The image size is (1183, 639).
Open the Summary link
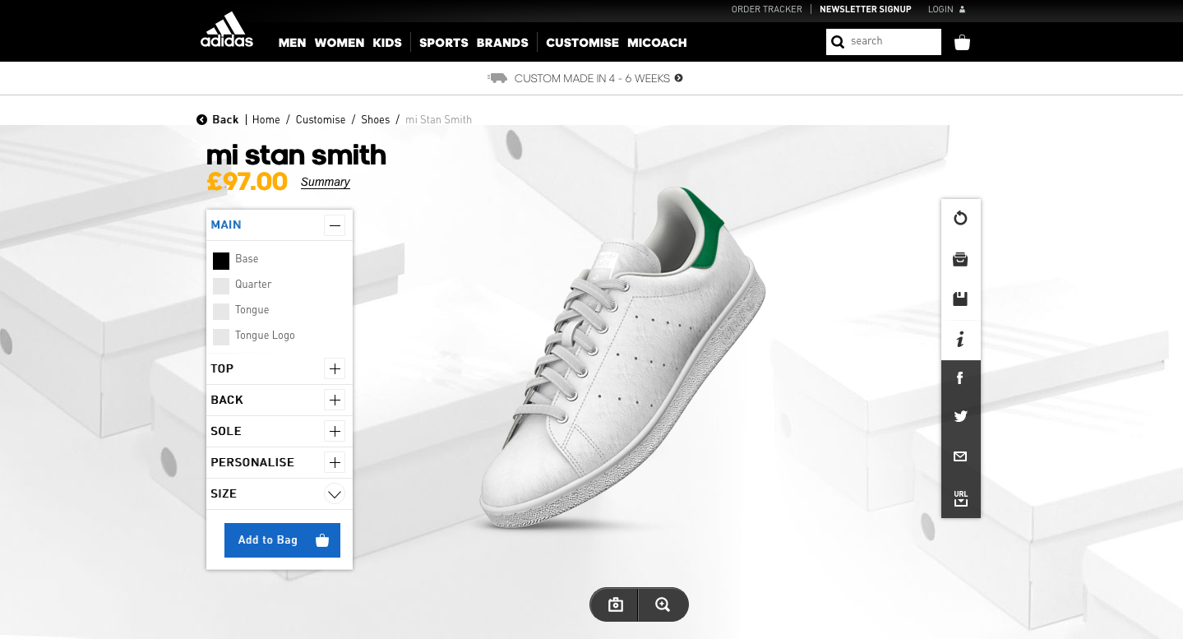326,183
